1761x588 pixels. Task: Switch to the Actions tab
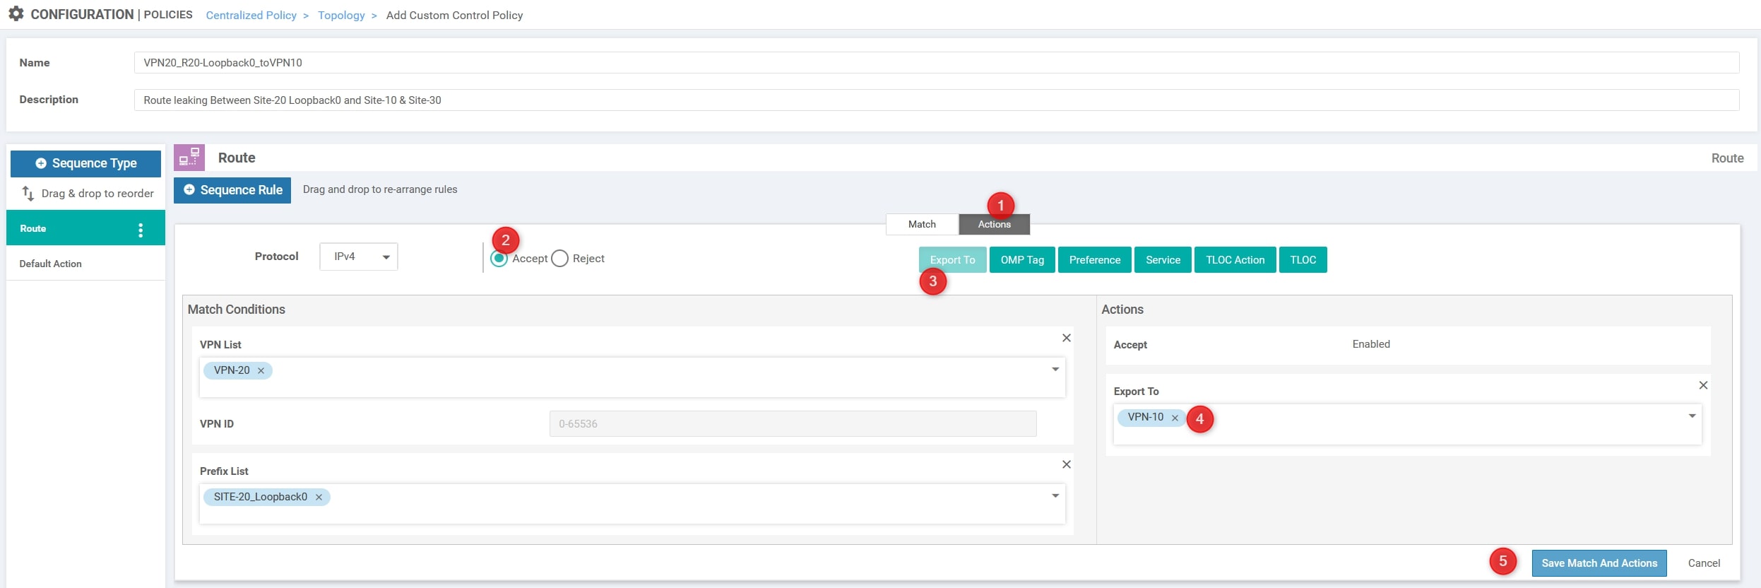coord(994,225)
